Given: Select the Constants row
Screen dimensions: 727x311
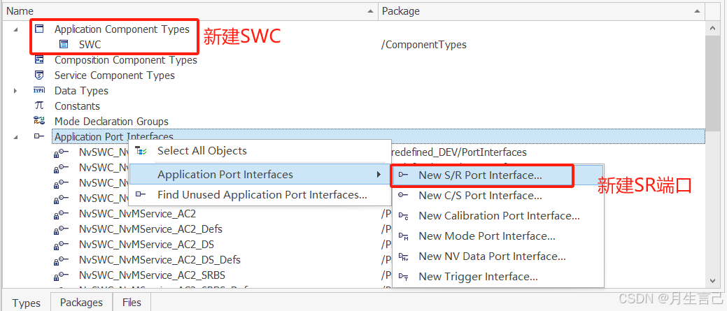Looking at the screenshot, I should point(77,106).
